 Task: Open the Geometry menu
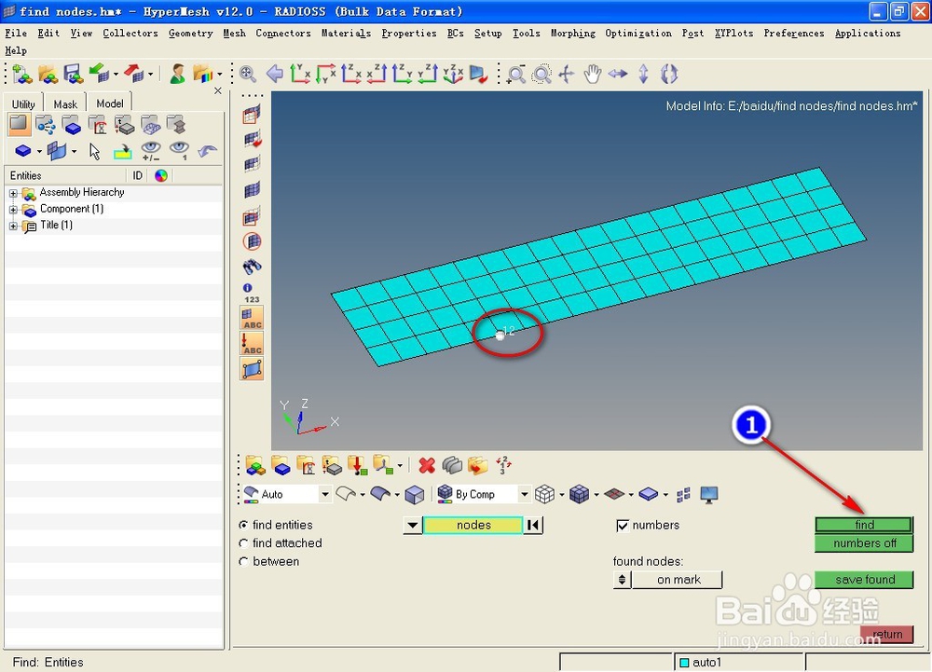(x=190, y=34)
